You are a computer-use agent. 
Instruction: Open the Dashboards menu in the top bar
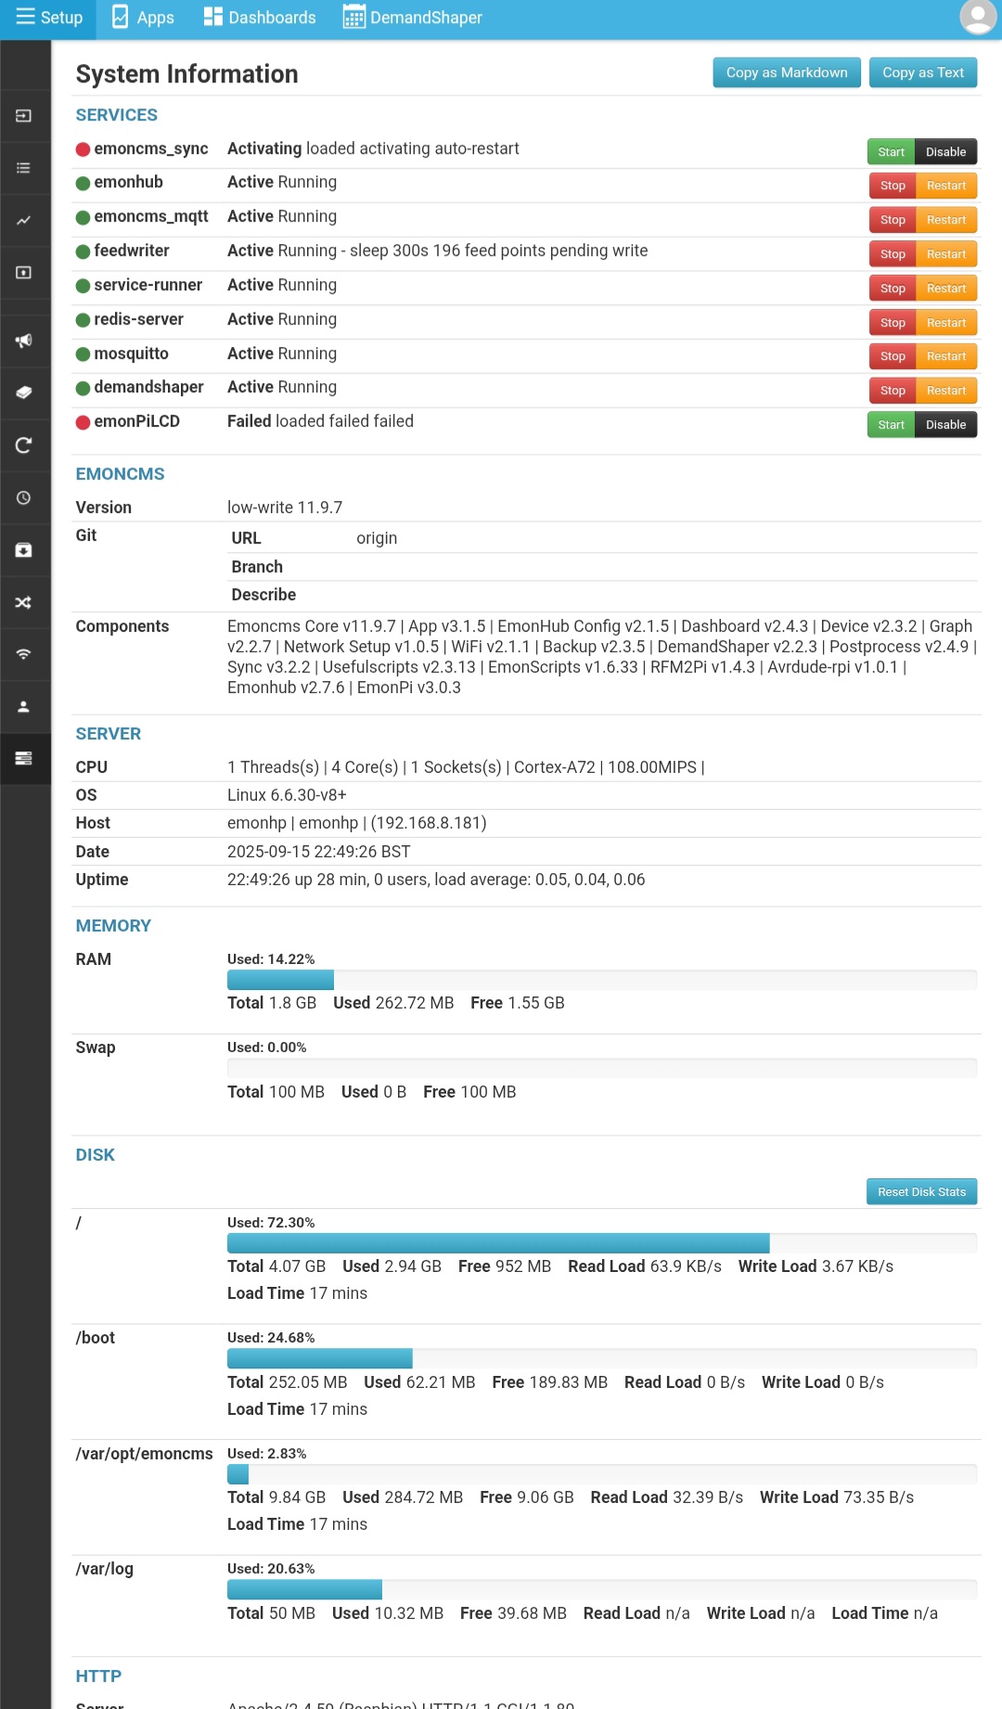coord(260,18)
